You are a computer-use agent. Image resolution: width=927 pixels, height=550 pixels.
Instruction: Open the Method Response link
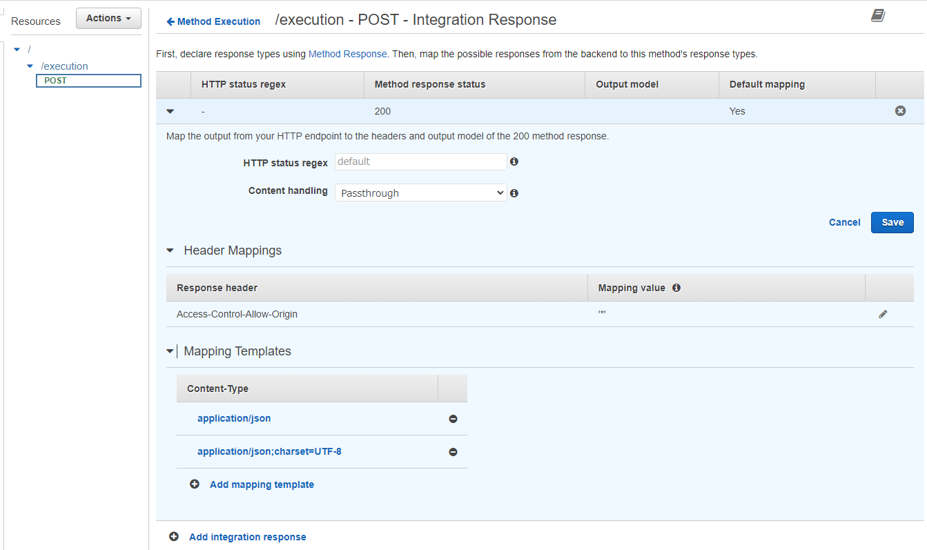[348, 54]
